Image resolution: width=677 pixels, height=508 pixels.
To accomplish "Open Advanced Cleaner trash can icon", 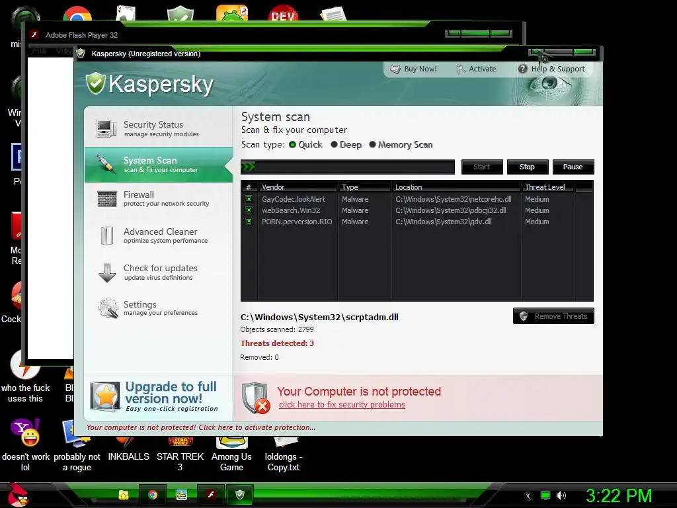I will coord(106,235).
